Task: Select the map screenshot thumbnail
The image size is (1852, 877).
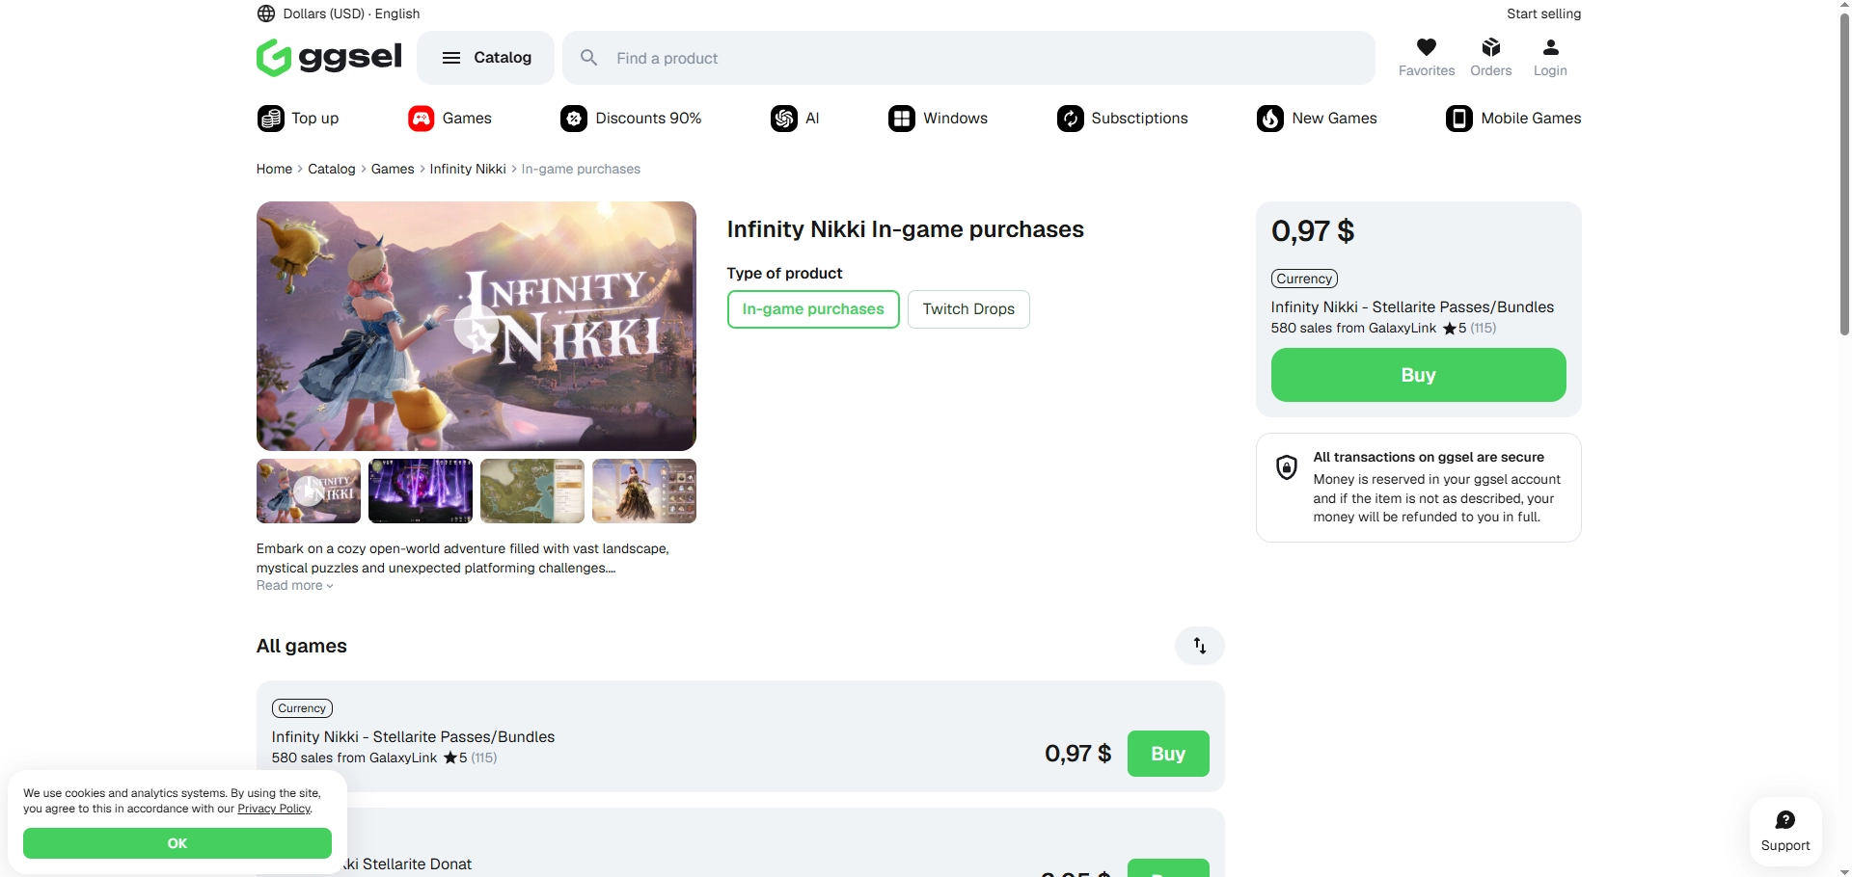Action: 532,492
